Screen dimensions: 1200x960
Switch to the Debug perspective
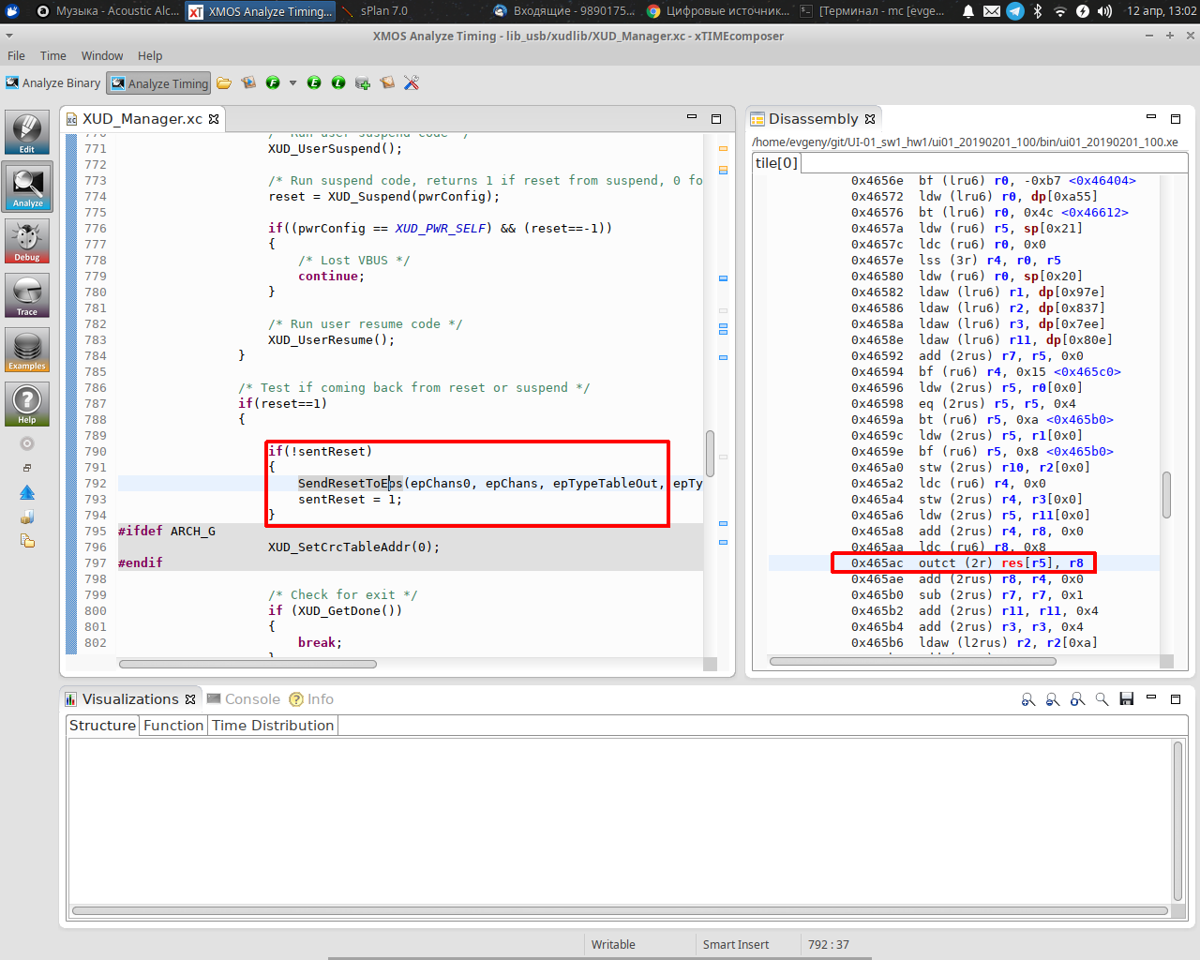point(27,241)
